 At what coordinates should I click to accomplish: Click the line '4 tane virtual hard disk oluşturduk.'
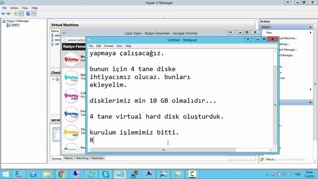(157, 116)
